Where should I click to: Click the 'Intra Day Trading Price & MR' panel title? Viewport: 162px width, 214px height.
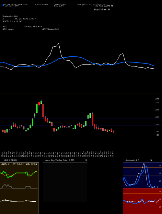coord(60,160)
